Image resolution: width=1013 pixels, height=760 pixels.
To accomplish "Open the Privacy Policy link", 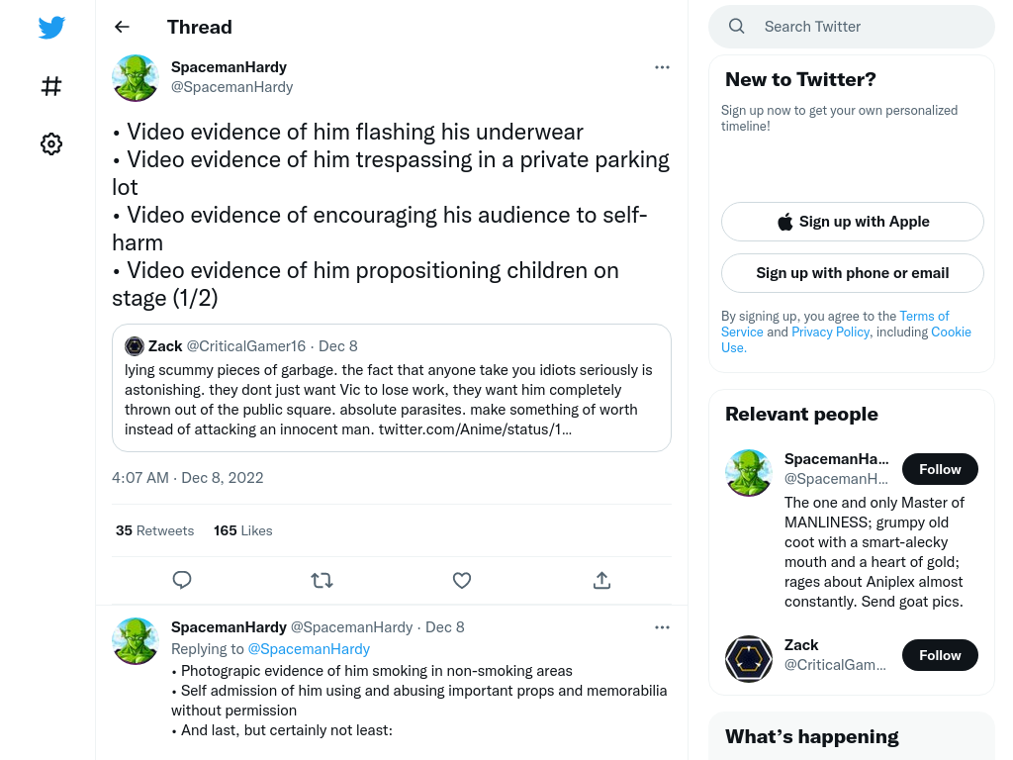I will [831, 332].
